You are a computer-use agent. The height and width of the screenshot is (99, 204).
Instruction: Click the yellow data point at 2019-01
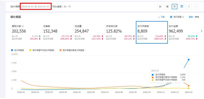tap(189, 88)
